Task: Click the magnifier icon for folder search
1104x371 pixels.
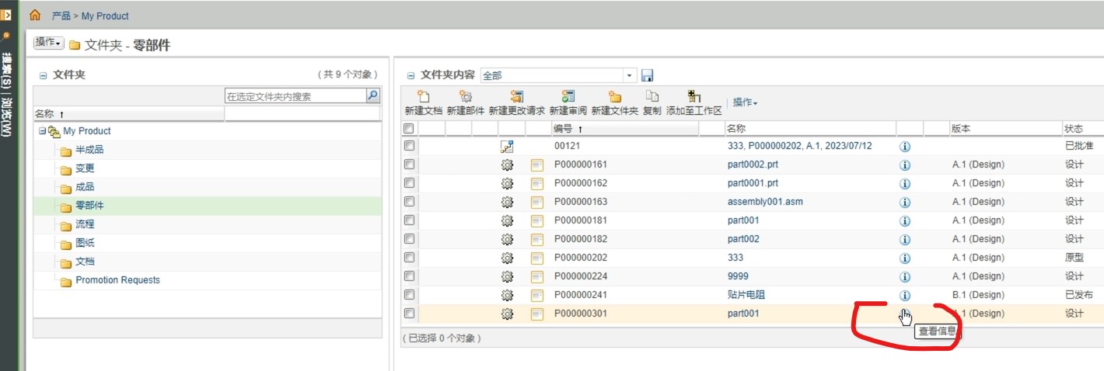Action: (x=372, y=95)
